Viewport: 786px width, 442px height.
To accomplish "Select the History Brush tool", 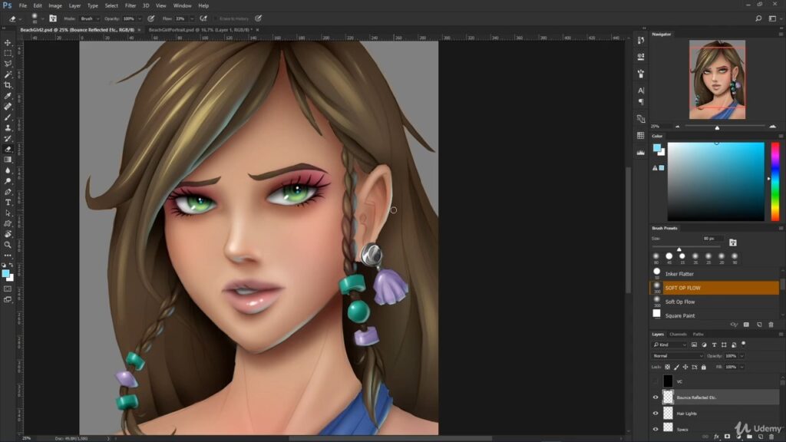I will pyautogui.click(x=8, y=138).
